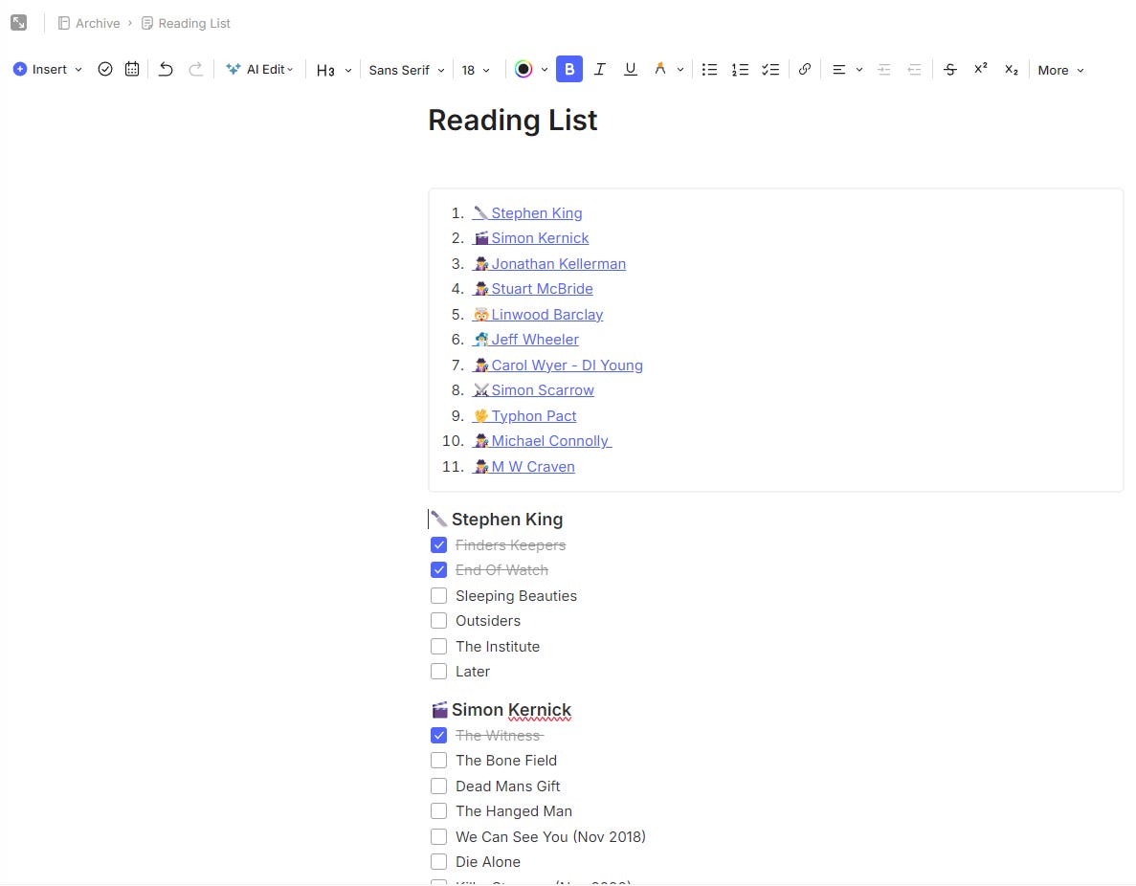
Task: Click the text alignment icon
Action: pos(839,70)
